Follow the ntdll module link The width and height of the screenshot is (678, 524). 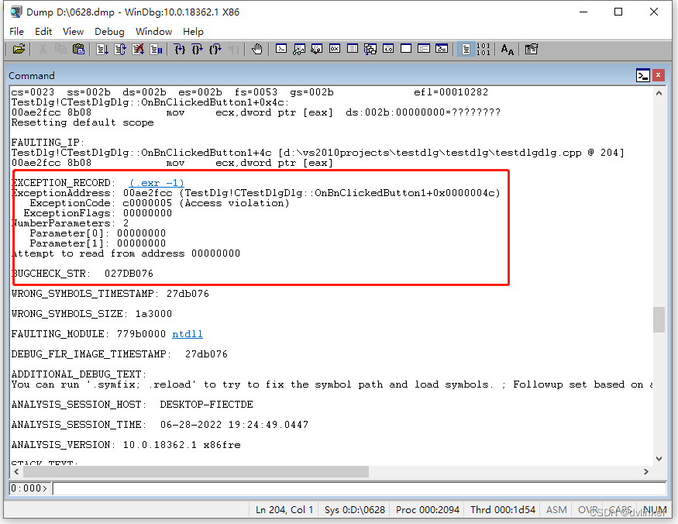tap(188, 334)
